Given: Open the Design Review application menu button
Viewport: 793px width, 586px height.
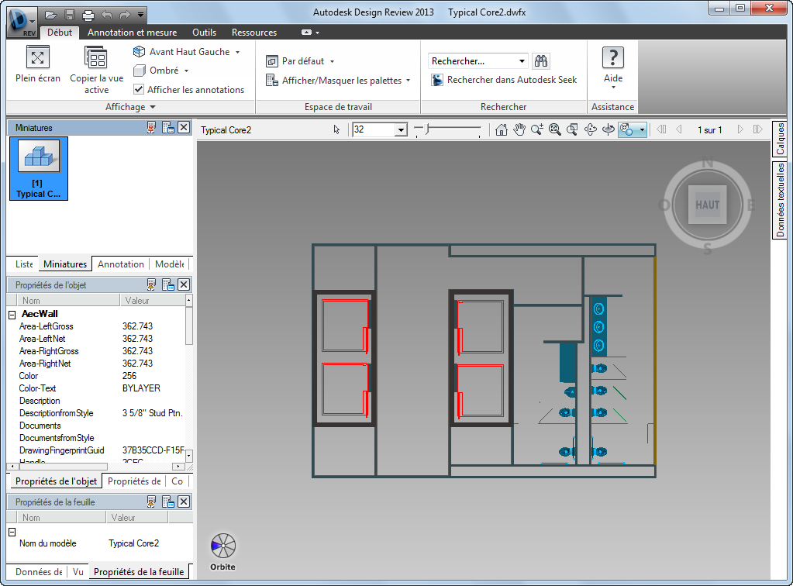Looking at the screenshot, I should pos(22,22).
